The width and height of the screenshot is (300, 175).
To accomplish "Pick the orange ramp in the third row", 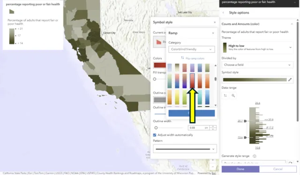I will (170, 97).
